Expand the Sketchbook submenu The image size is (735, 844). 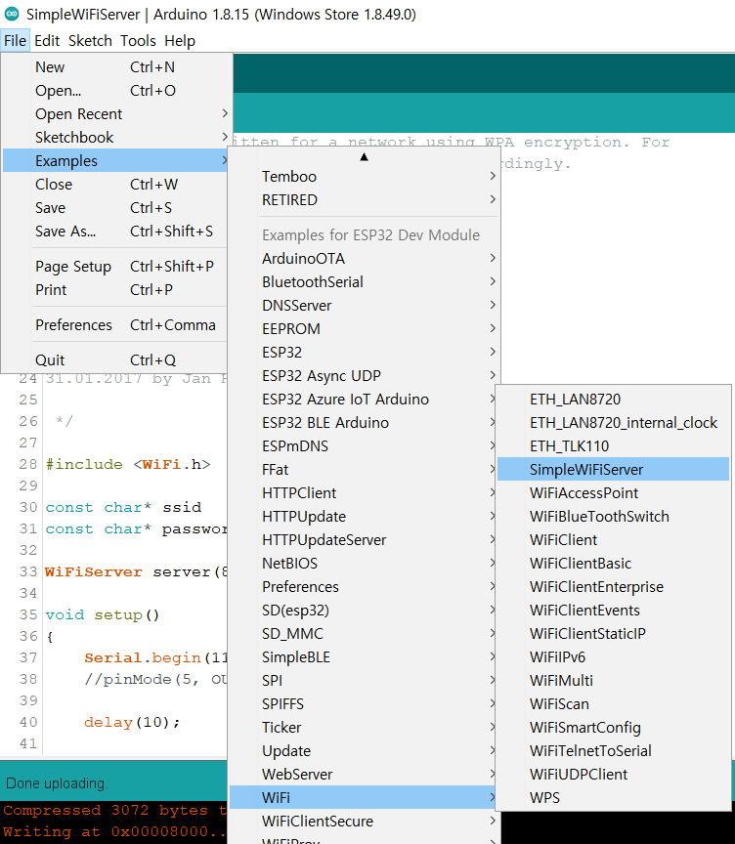[74, 138]
